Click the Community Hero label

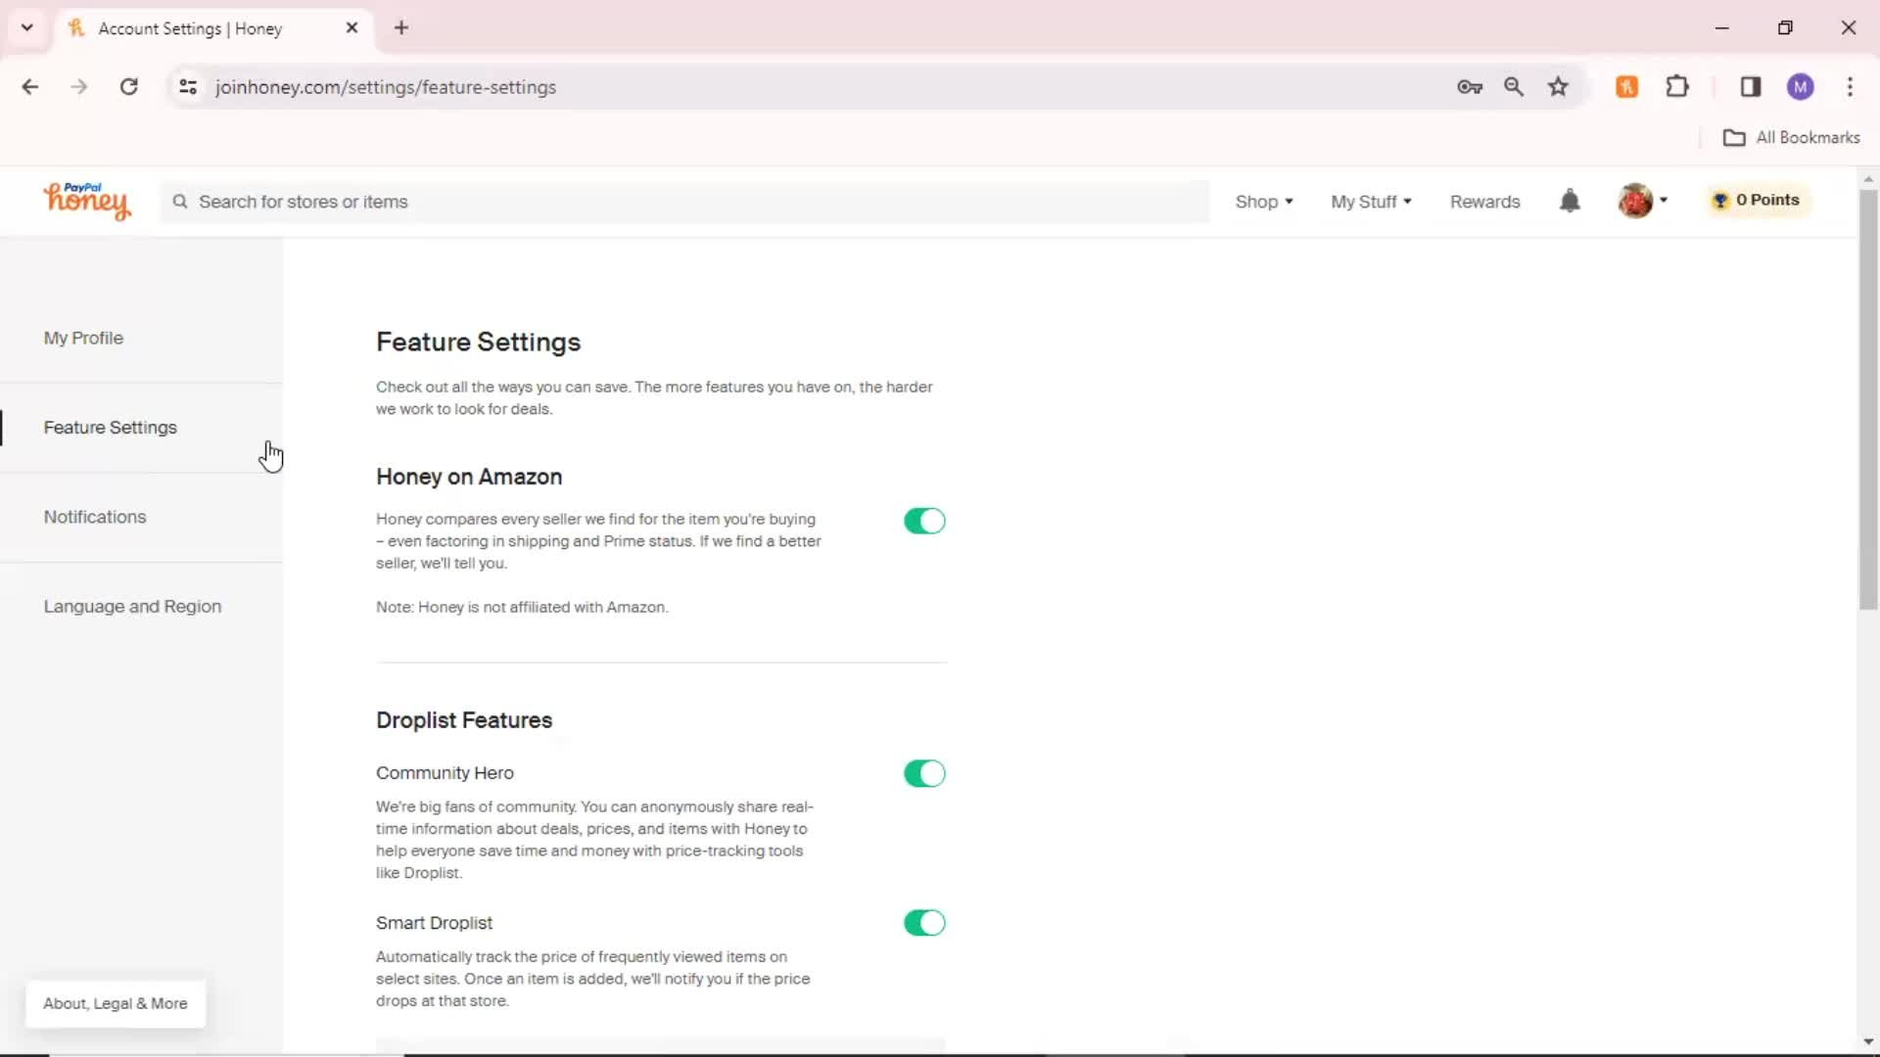click(445, 773)
